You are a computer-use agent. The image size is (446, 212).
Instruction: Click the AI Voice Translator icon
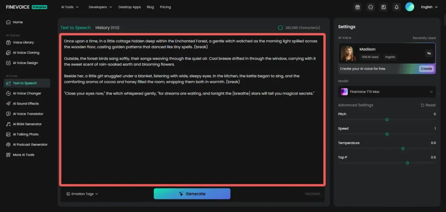coord(8,114)
